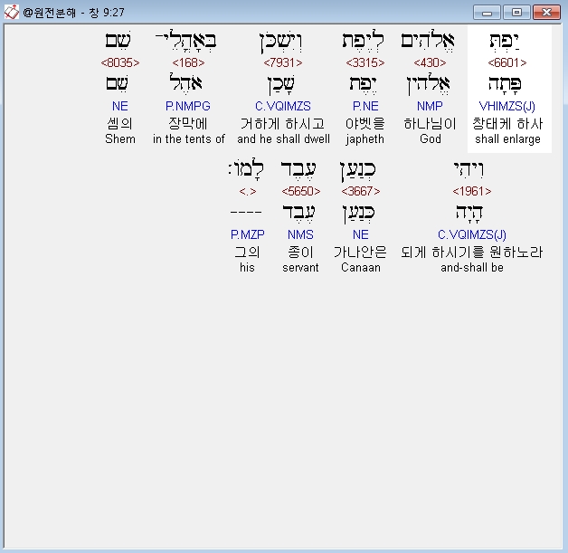Image resolution: width=568 pixels, height=553 pixels.
Task: Click the empty Strong's entry <.>
Action: point(248,191)
